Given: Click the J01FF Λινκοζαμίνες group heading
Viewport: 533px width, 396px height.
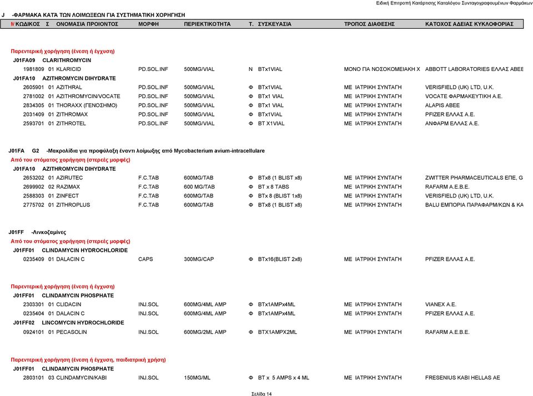Looking at the screenshot, I should click(x=37, y=232).
